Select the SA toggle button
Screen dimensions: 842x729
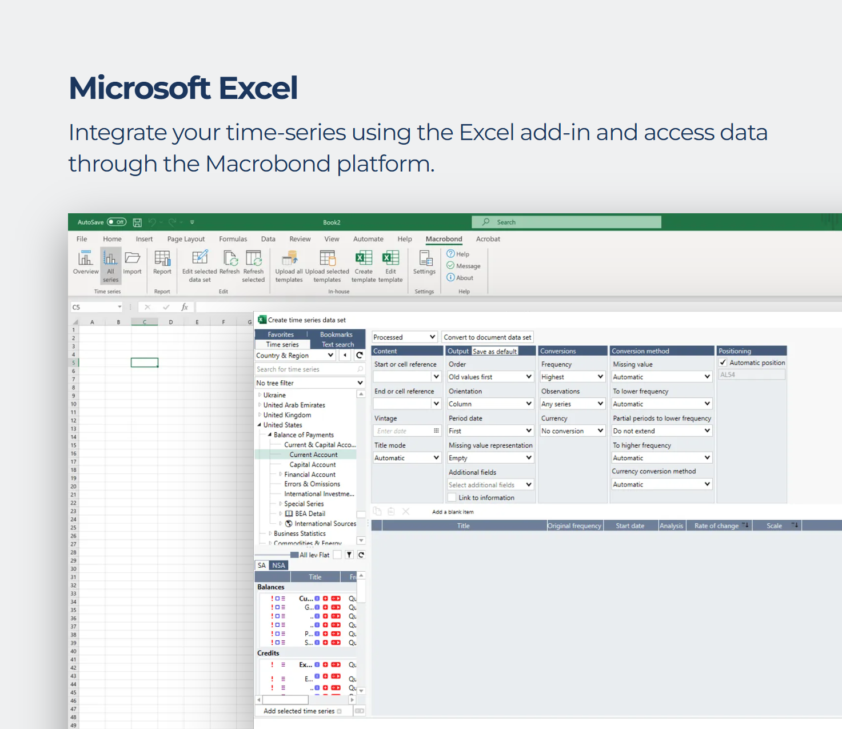[262, 565]
